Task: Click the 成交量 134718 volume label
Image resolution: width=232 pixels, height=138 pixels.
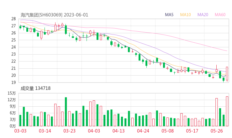Action: click(x=35, y=88)
